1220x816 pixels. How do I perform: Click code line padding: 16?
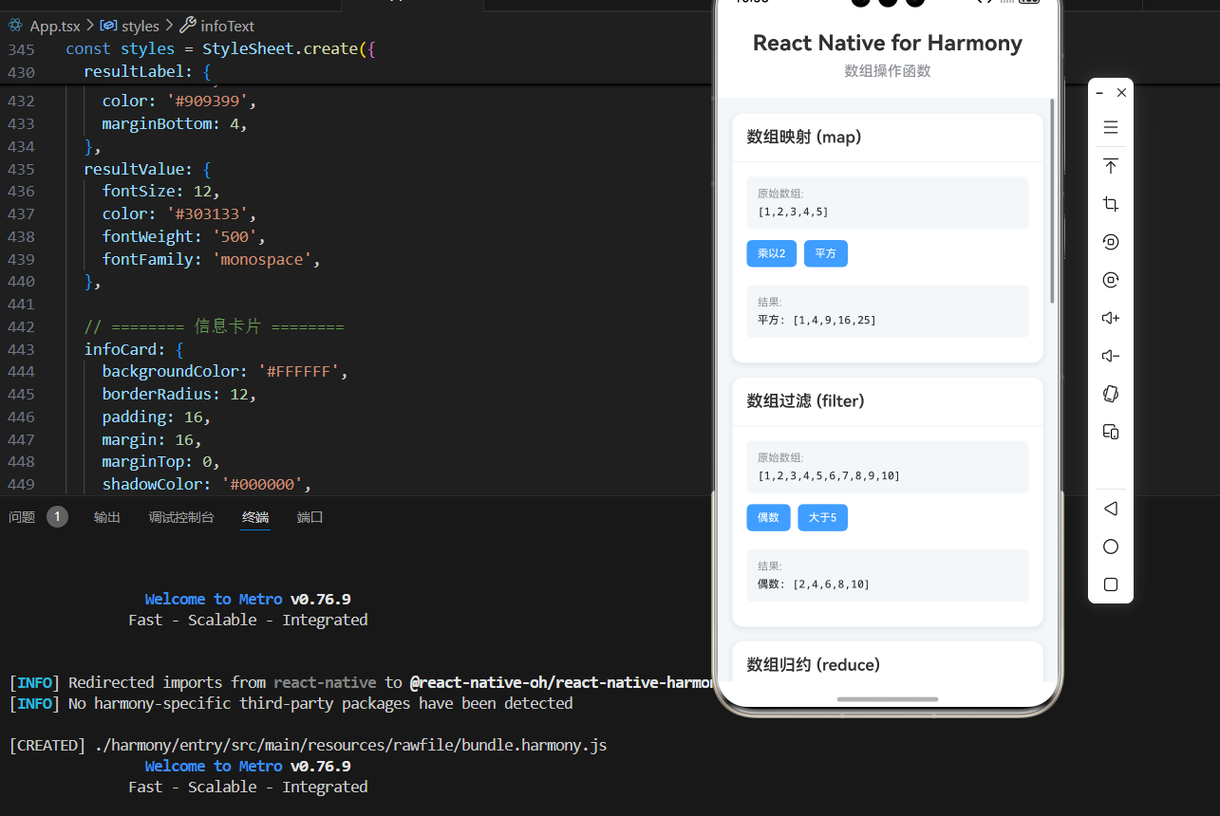(157, 417)
